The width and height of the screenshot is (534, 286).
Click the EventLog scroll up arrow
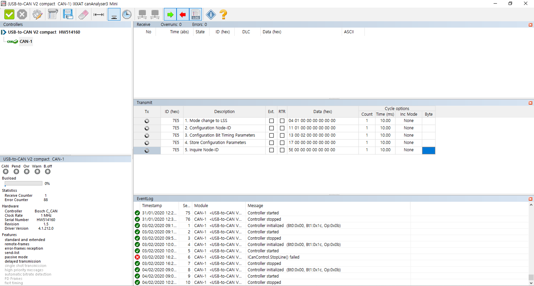531,205
